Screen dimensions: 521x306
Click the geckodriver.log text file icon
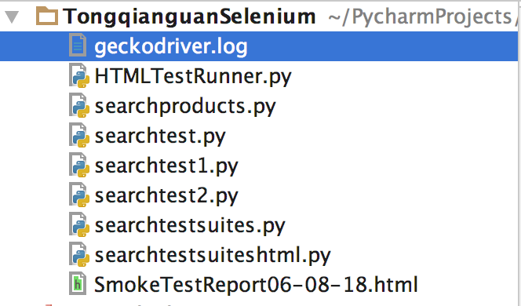[x=78, y=46]
